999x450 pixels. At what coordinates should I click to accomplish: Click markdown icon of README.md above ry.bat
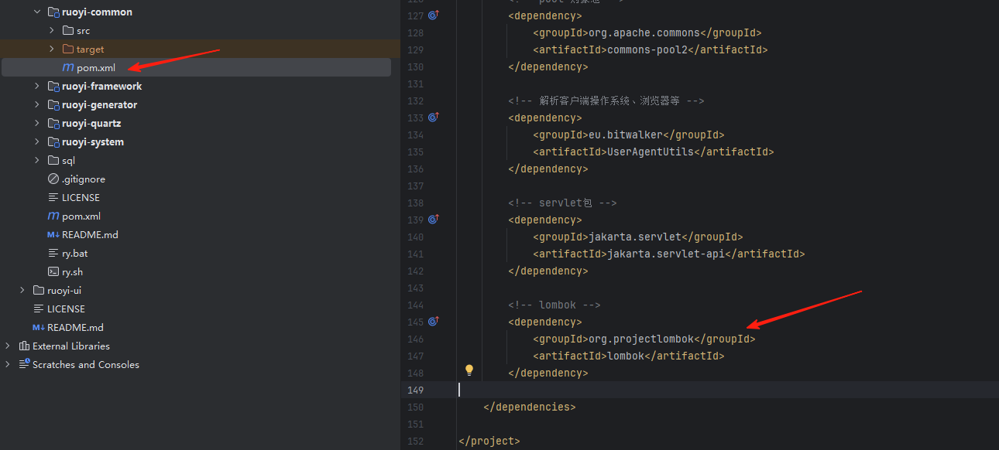pyautogui.click(x=53, y=234)
